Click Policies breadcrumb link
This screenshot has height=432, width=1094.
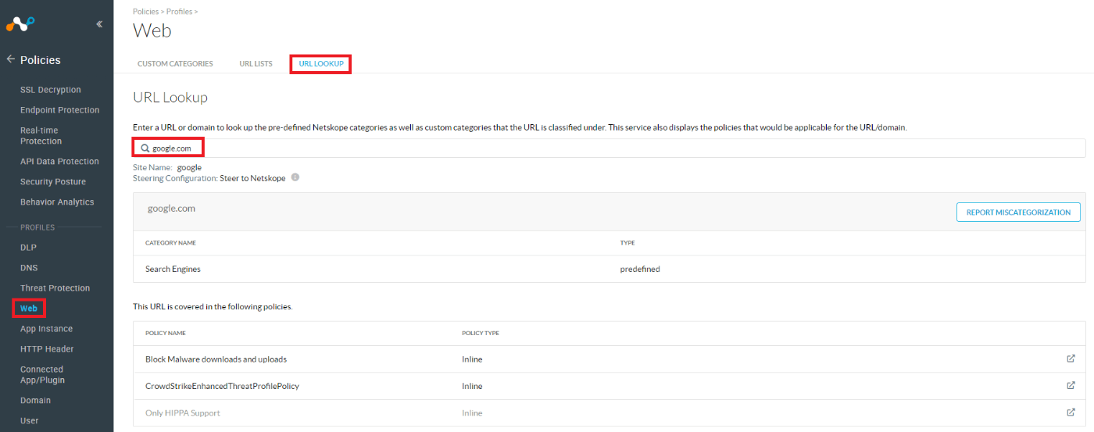pos(147,12)
